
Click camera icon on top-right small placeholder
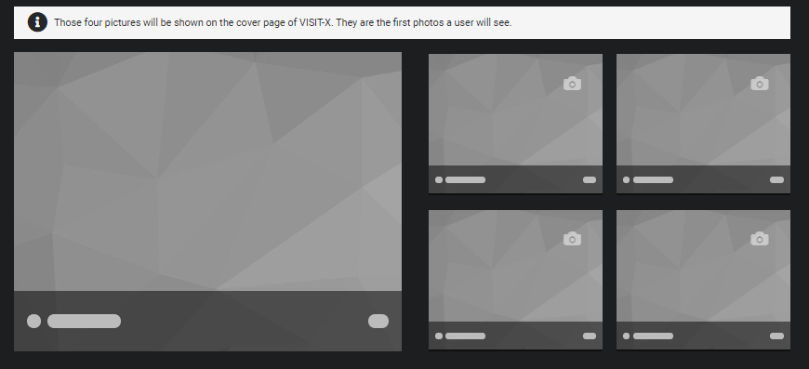pyautogui.click(x=760, y=84)
